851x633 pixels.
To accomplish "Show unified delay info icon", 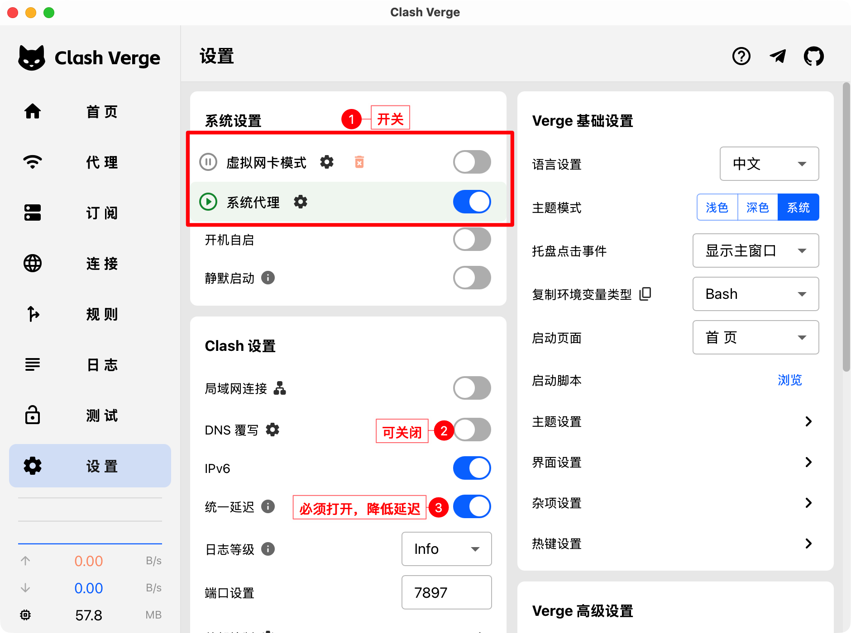I will coord(268,506).
